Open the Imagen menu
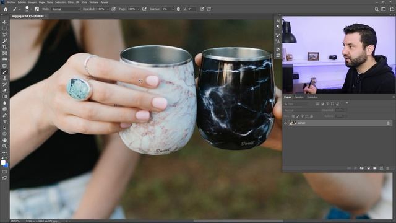The height and width of the screenshot is (223, 396). pyautogui.click(x=32, y=2)
